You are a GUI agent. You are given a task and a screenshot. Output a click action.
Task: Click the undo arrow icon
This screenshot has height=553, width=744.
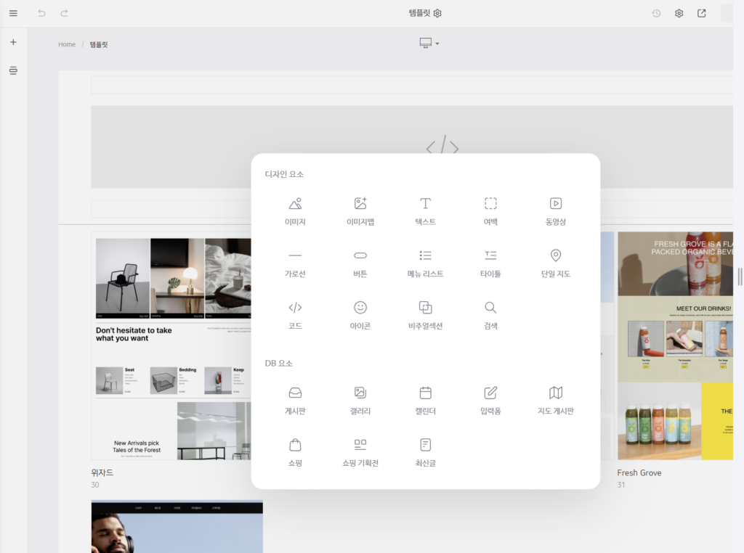click(41, 13)
